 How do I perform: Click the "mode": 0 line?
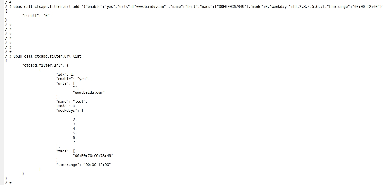[66, 106]
